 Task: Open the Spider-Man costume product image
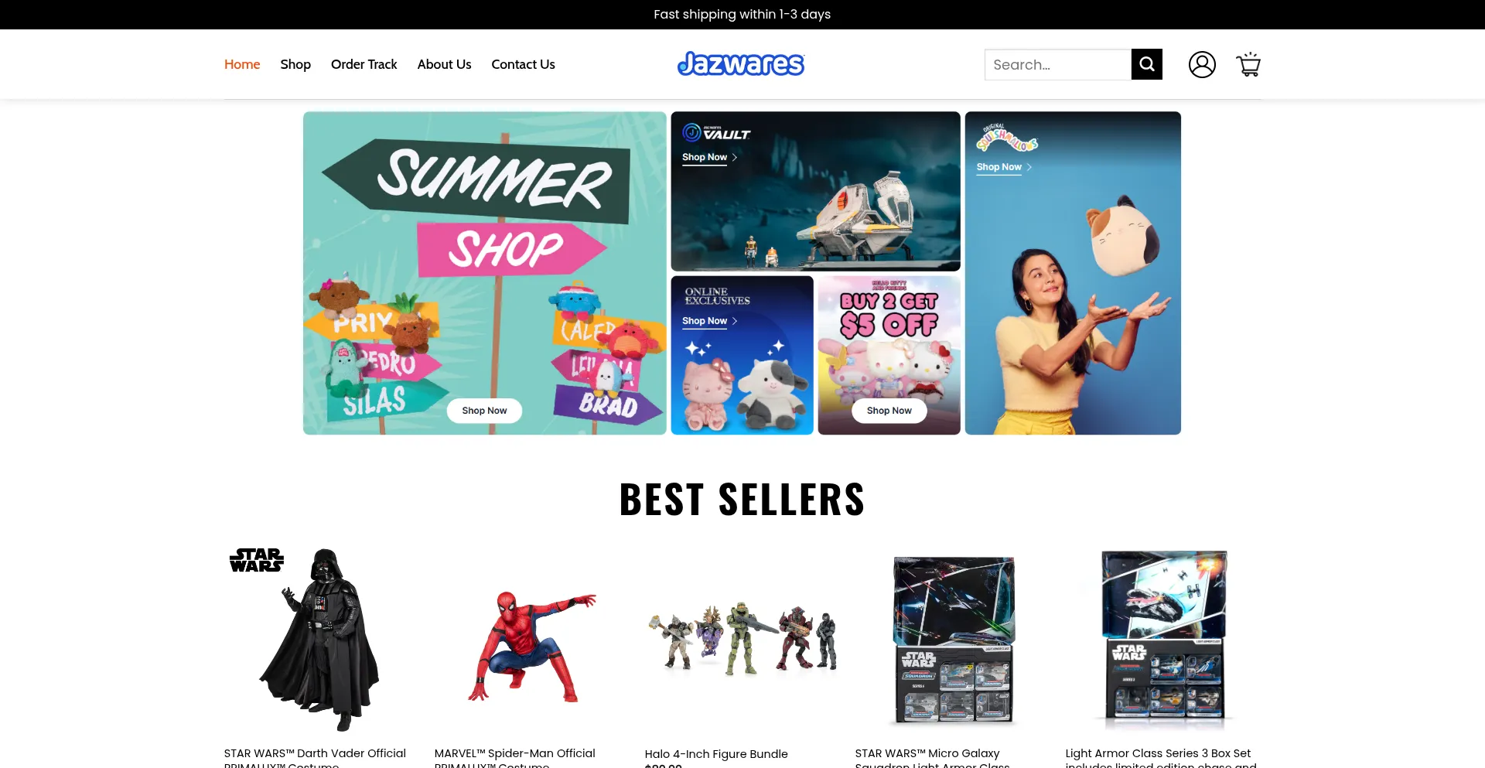click(532, 641)
